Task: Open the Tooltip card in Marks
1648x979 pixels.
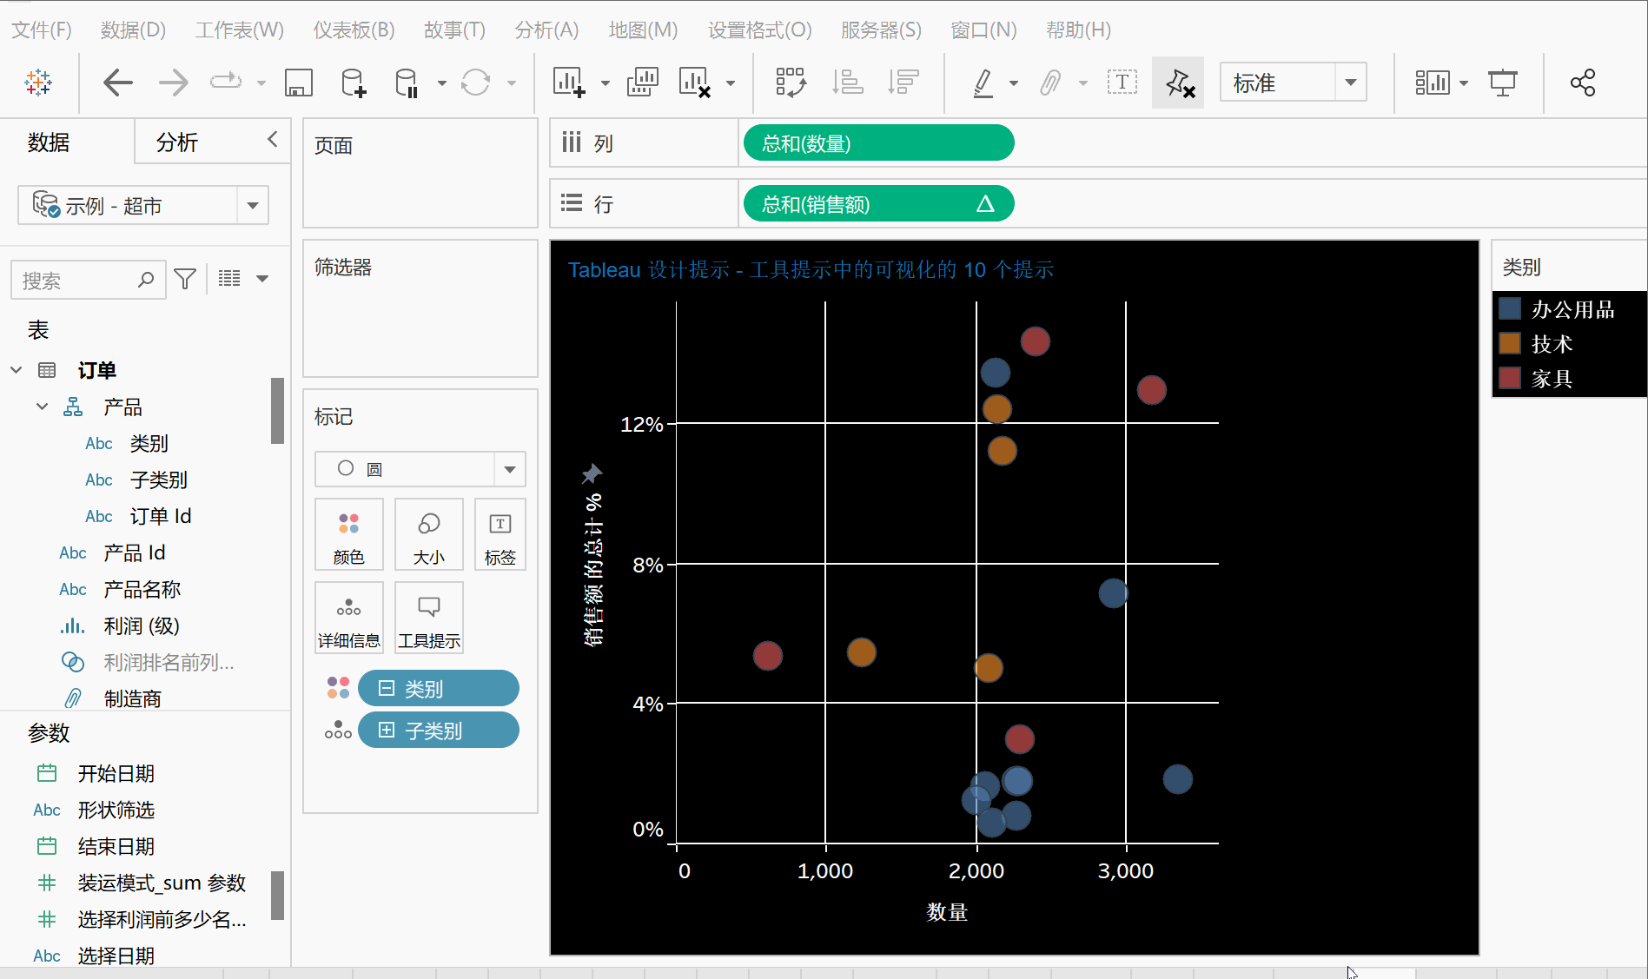Action: tap(429, 618)
